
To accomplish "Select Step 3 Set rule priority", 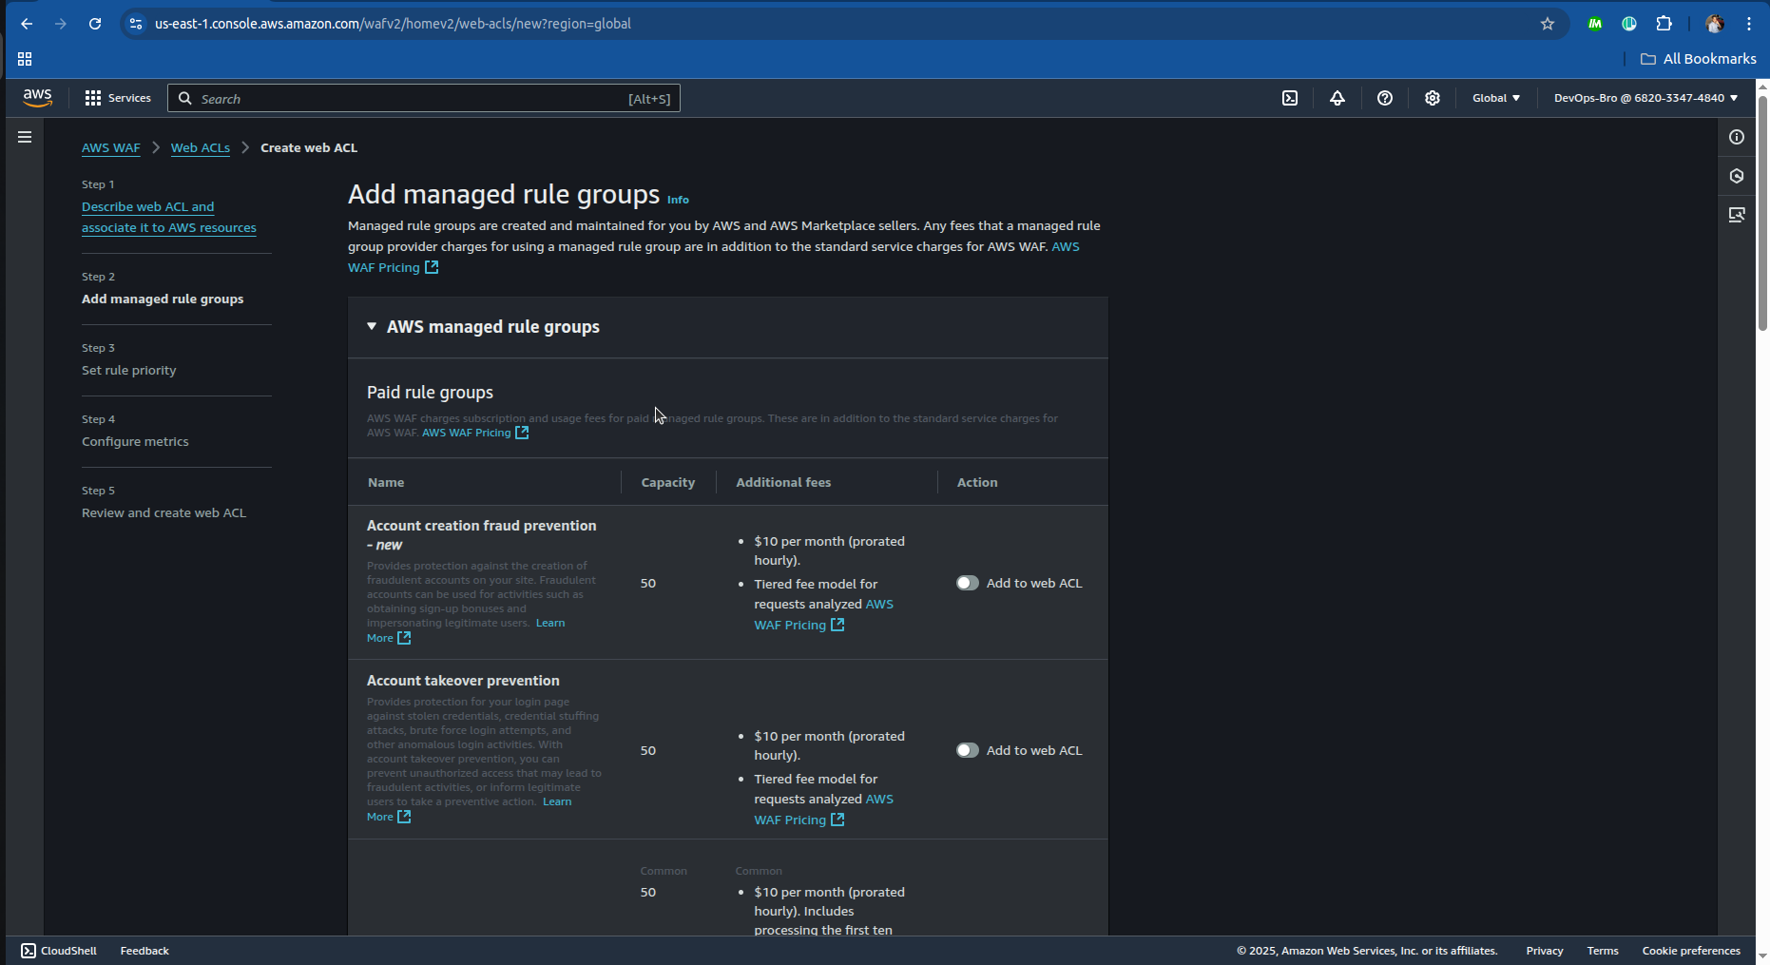I will (129, 370).
